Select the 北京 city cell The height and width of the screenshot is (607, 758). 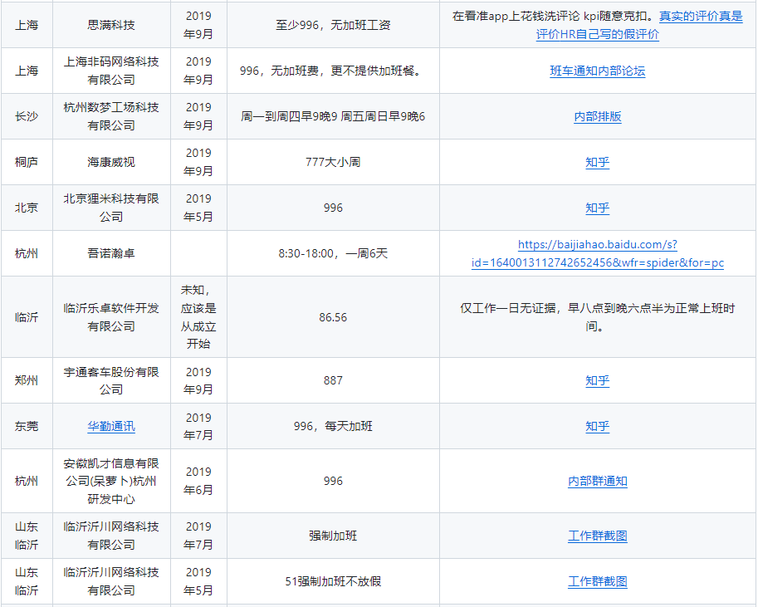point(27,208)
